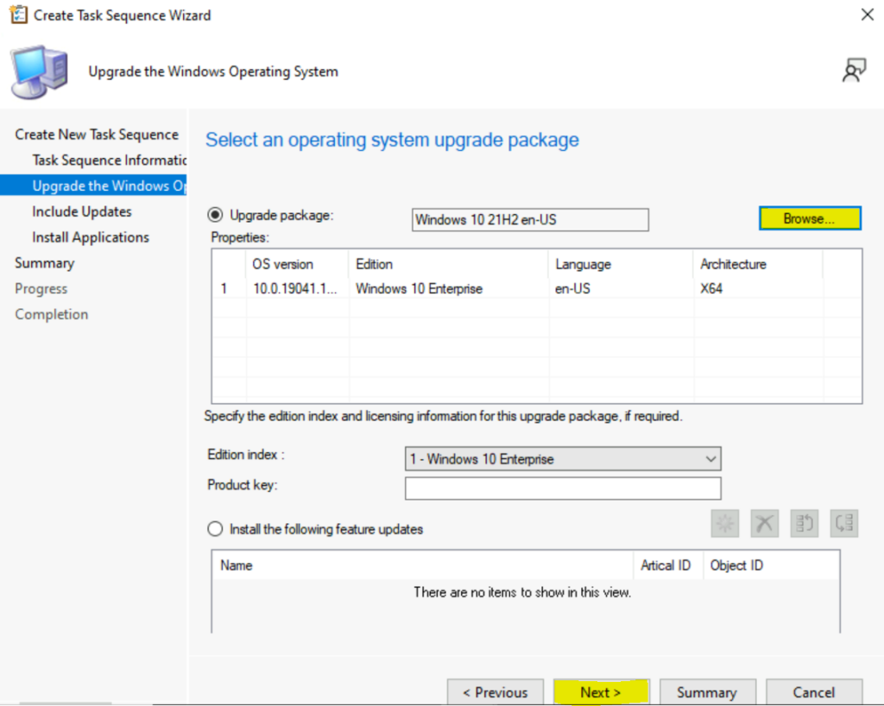
Task: Go to Create New Task Sequence step
Action: click(x=97, y=134)
